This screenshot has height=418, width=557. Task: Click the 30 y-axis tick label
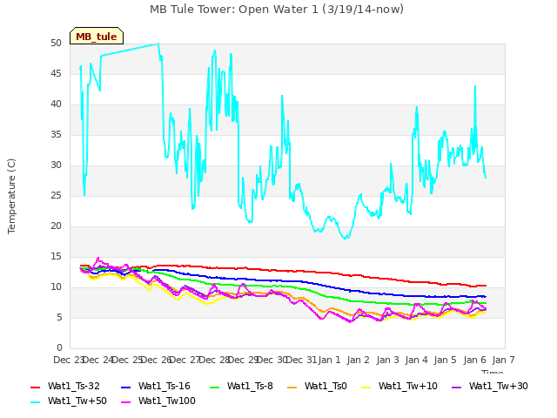point(56,165)
